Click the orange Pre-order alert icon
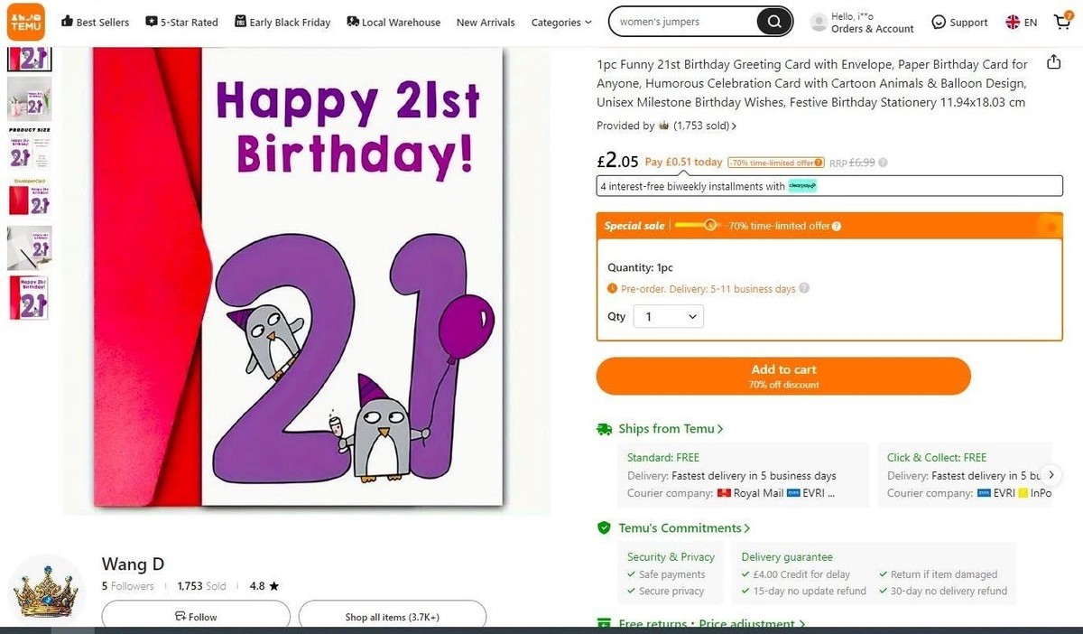Screen dimensions: 1083x634 (614, 287)
